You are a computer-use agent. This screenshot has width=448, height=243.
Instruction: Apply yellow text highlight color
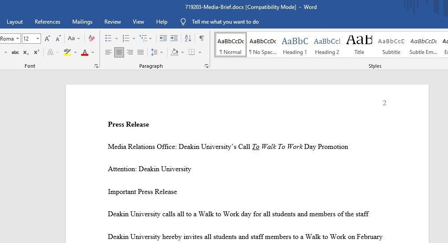[67, 52]
